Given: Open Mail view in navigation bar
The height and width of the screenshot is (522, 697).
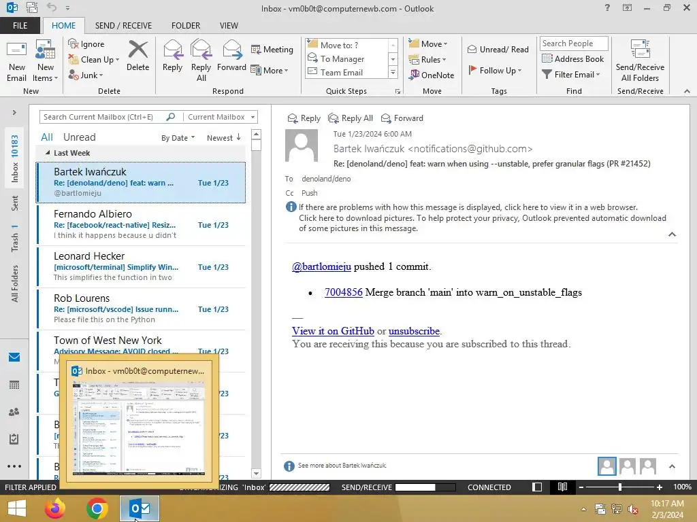Looking at the screenshot, I should pos(14,358).
